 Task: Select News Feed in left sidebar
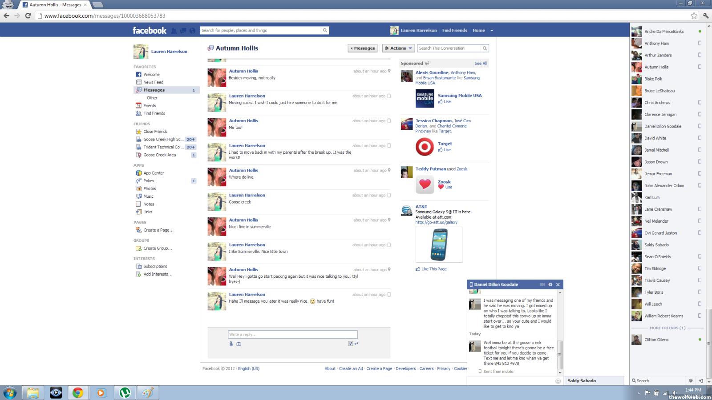pos(153,82)
